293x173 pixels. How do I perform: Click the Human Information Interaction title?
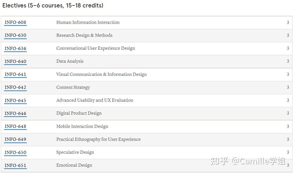tap(88, 22)
